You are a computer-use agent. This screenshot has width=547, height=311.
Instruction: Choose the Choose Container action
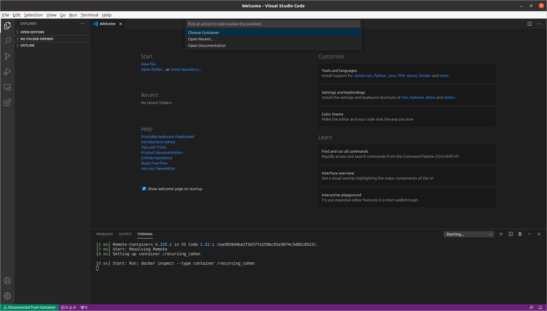tap(273, 33)
